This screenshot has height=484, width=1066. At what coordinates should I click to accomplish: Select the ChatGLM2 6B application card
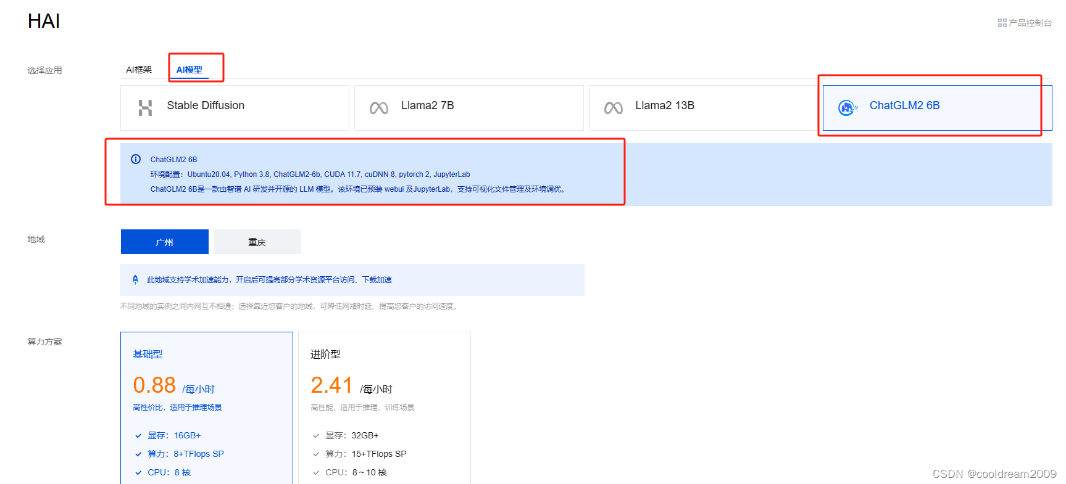point(937,108)
